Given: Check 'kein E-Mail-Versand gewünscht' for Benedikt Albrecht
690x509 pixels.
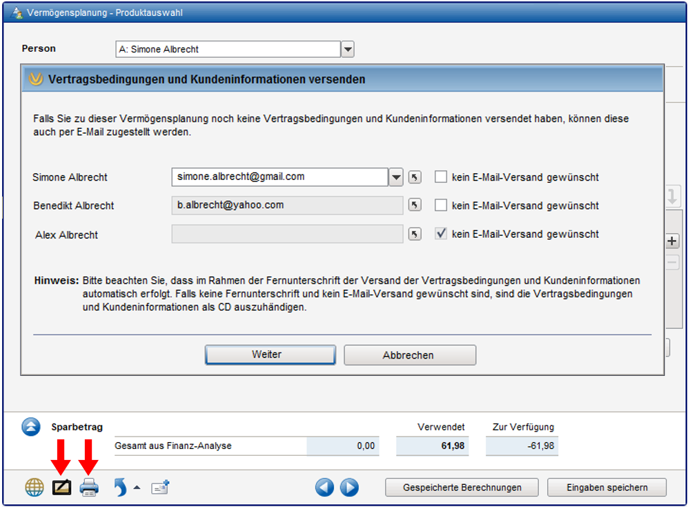Looking at the screenshot, I should [x=441, y=206].
